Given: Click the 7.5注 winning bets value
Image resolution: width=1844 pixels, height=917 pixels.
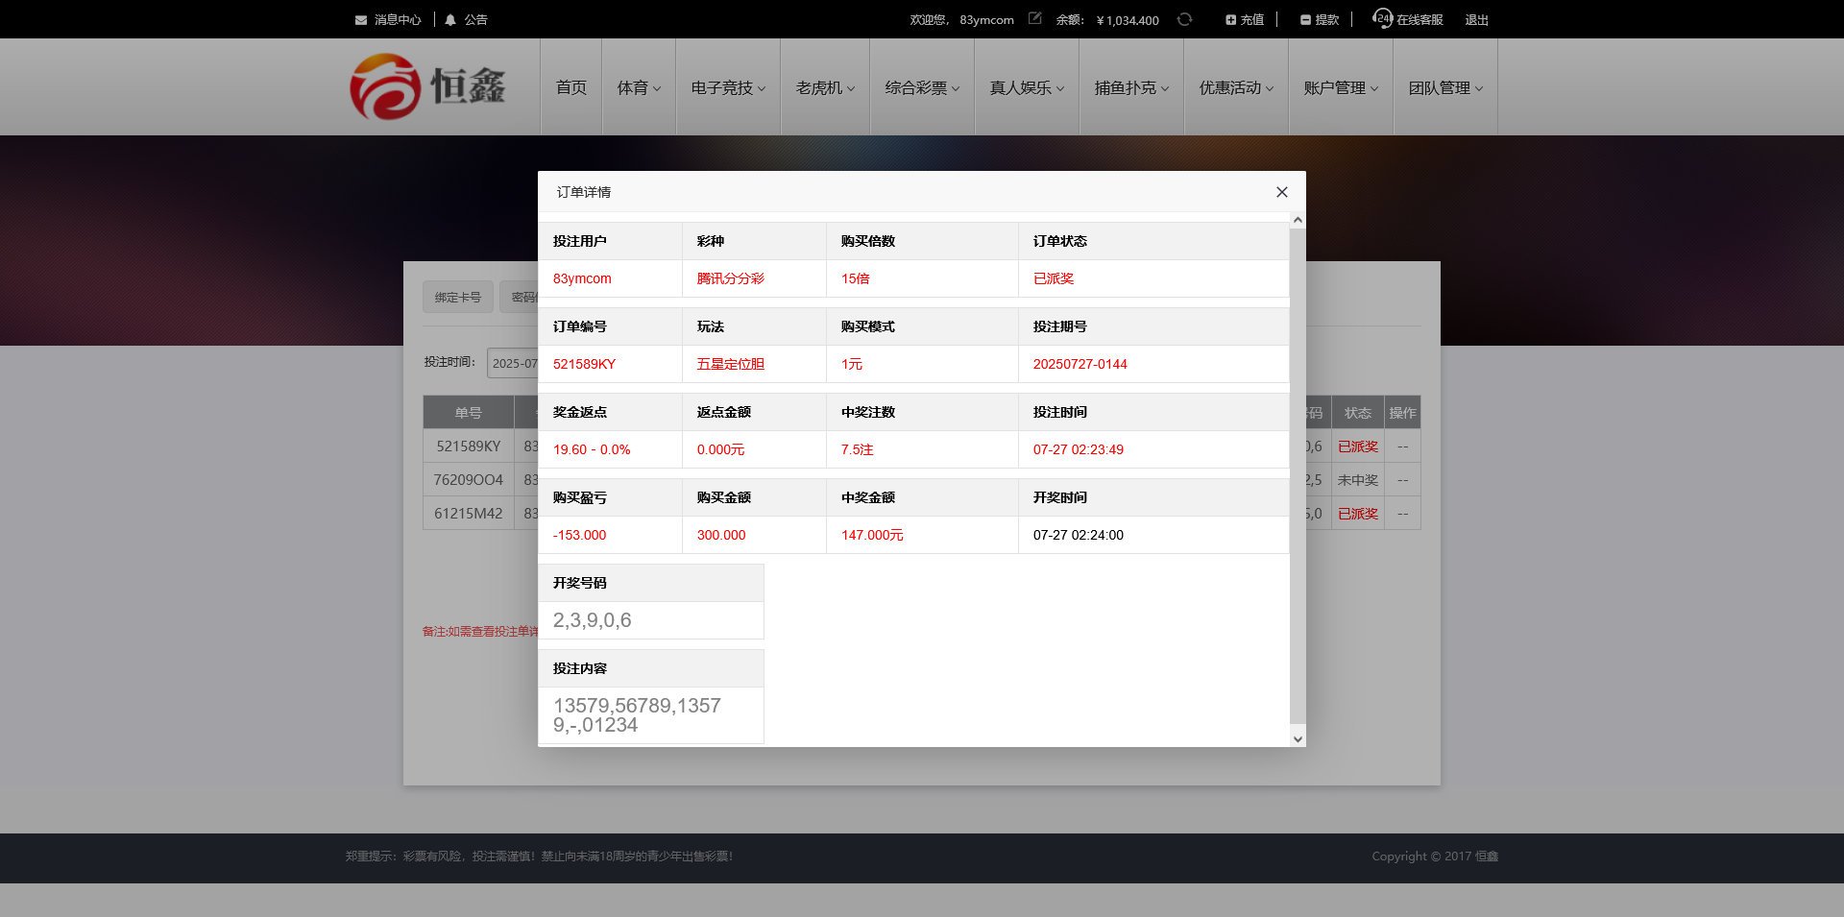Looking at the screenshot, I should click(x=858, y=449).
